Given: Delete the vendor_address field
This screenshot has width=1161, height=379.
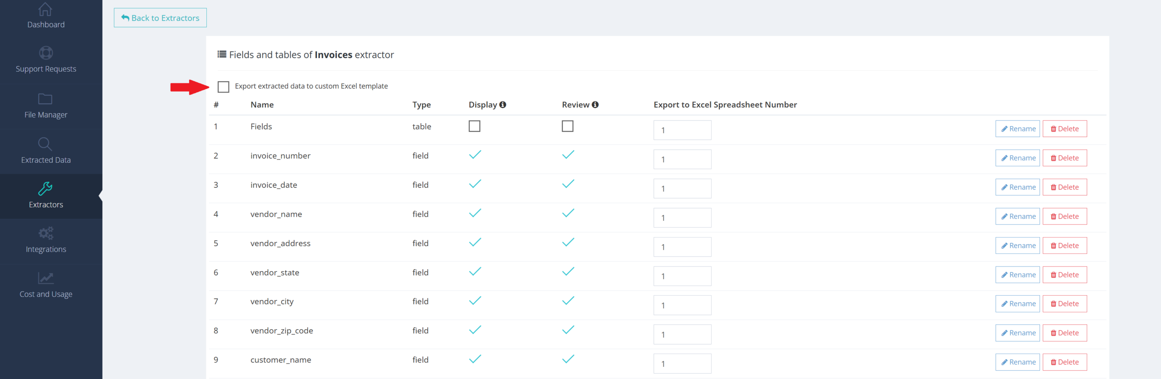Looking at the screenshot, I should click(1064, 246).
